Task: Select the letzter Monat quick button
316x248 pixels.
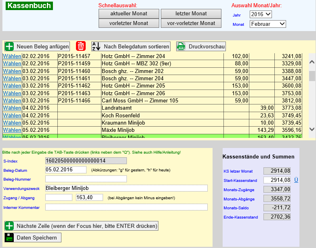Action: coord(191,14)
